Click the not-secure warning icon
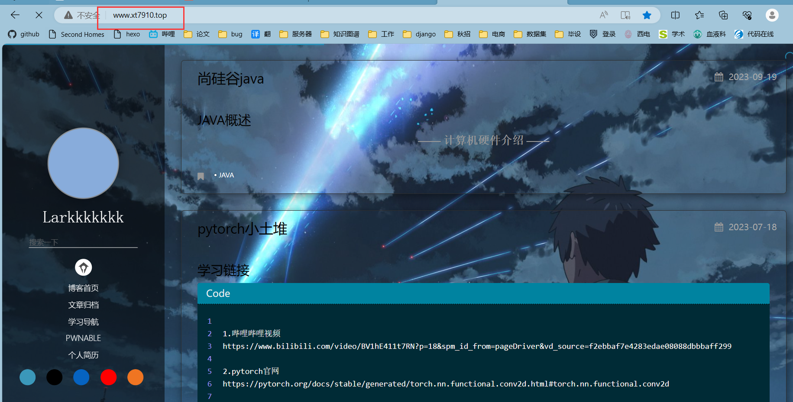The width and height of the screenshot is (793, 402). click(x=68, y=15)
